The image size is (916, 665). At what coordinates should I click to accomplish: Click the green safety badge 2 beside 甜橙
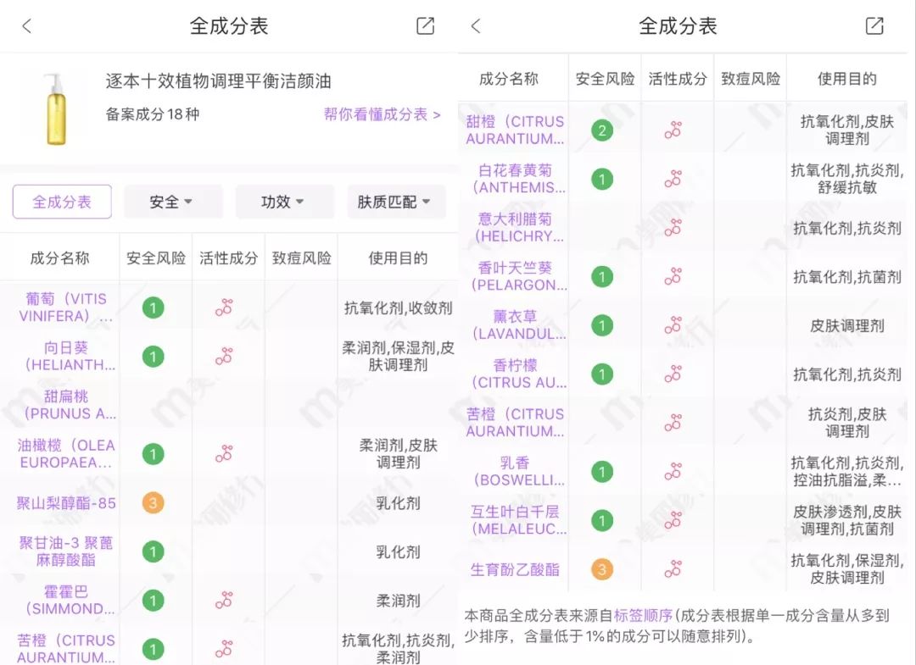604,130
